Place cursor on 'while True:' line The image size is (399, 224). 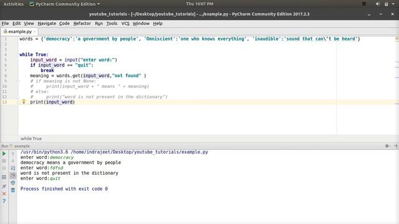point(34,55)
